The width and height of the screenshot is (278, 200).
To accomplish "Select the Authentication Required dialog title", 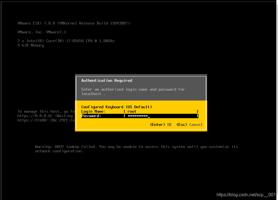I will tap(107, 80).
